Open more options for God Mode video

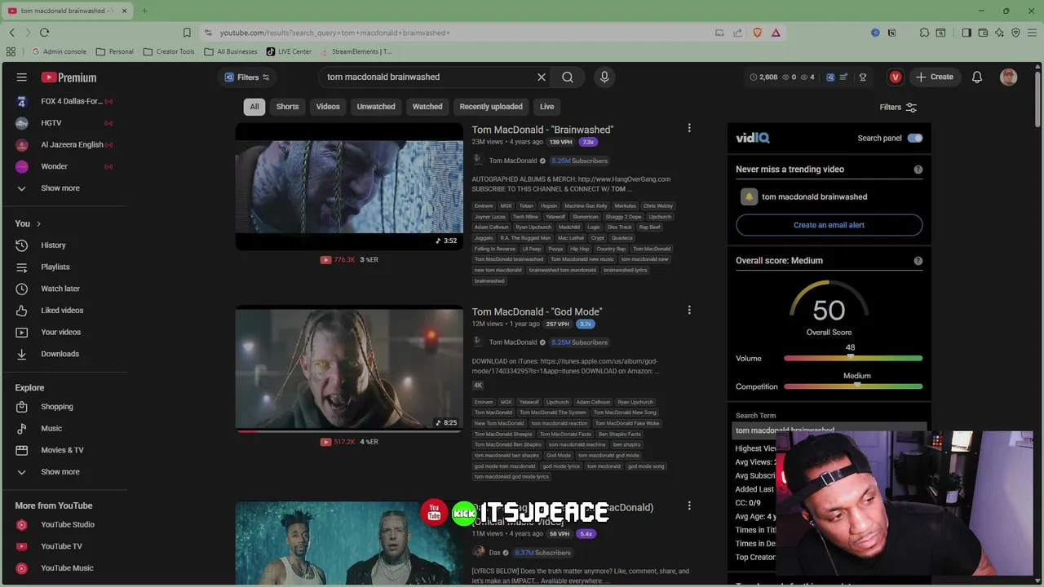689,310
